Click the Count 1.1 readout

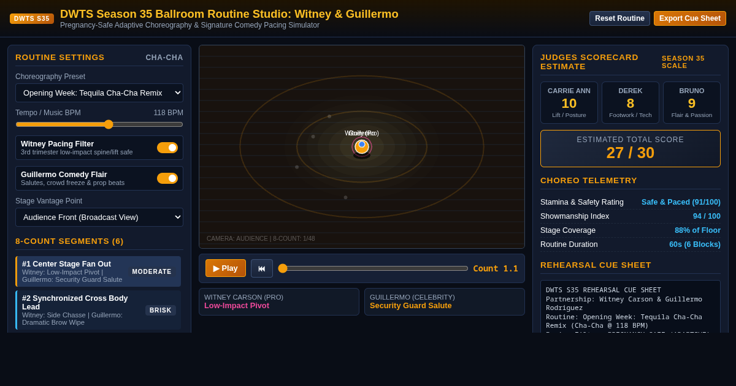click(496, 268)
